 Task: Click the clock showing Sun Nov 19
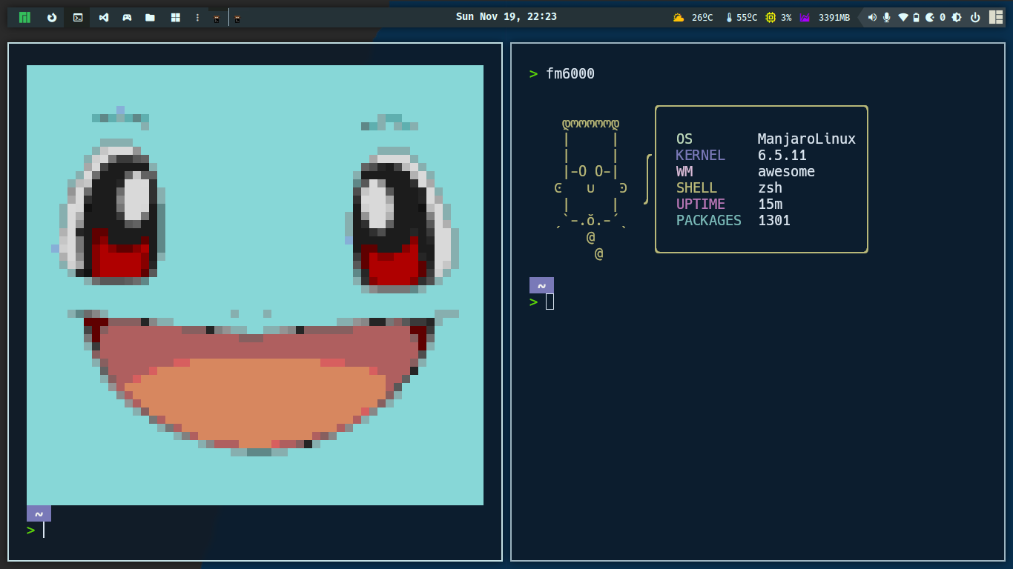(x=506, y=16)
